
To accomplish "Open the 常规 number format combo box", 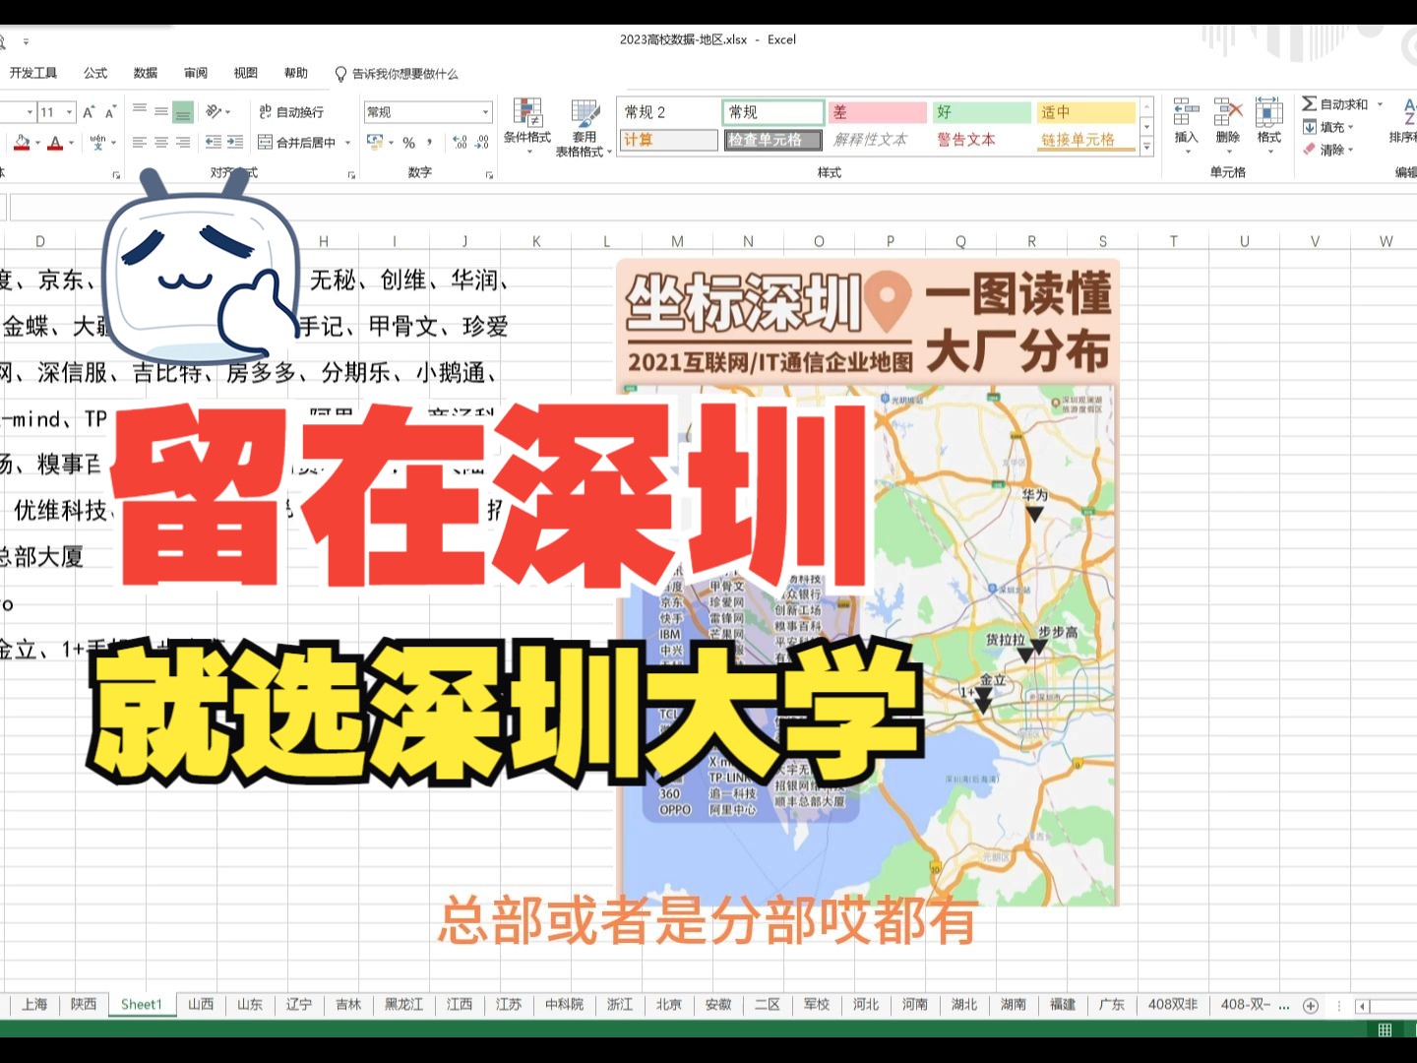I will pyautogui.click(x=427, y=112).
